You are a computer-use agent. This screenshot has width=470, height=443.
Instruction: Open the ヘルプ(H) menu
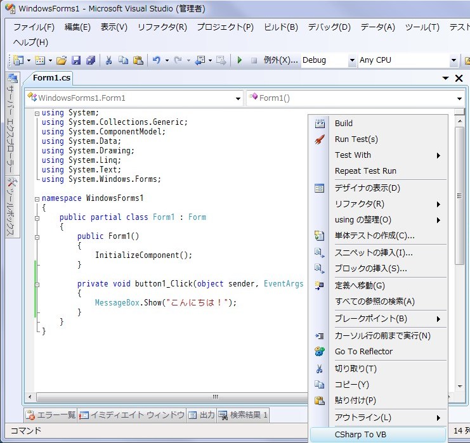click(x=30, y=42)
